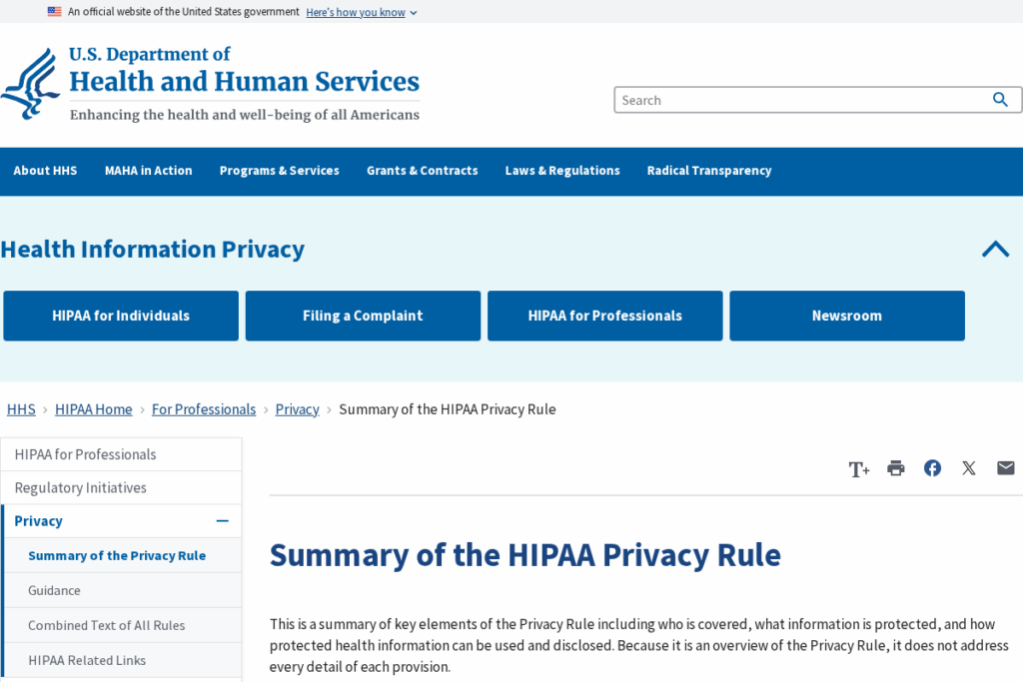Share the page on X
Viewport: 1023px width, 682px height.
pos(969,468)
